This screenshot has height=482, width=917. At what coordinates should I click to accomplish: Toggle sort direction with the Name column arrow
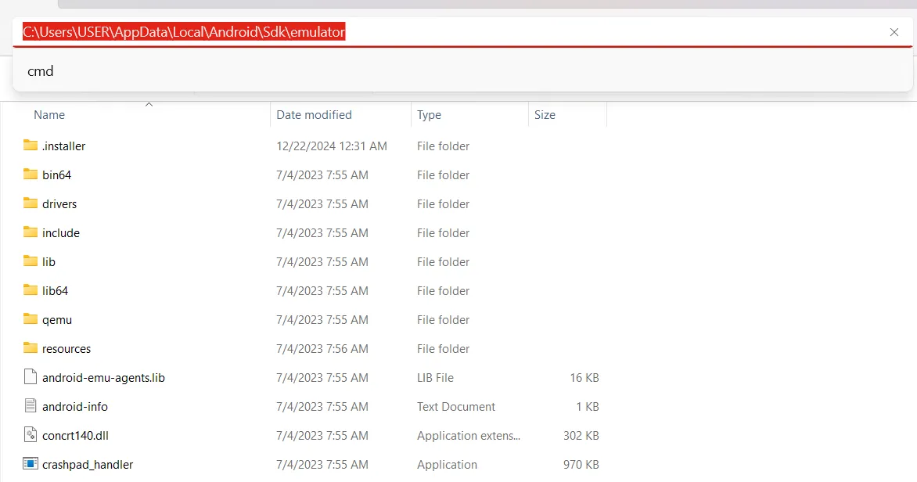point(149,103)
